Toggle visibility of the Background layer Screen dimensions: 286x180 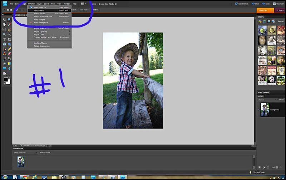[x=258, y=110]
